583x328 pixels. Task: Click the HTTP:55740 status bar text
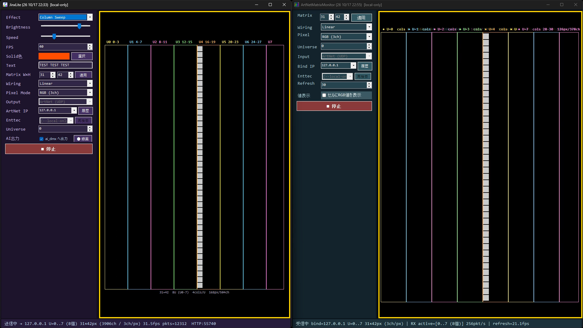click(x=203, y=324)
